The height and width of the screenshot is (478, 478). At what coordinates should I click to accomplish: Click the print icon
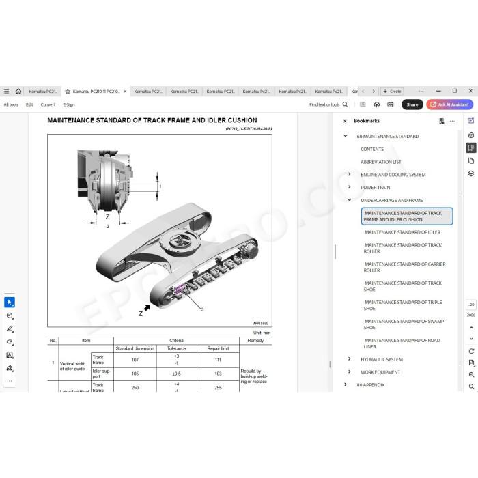pos(391,104)
